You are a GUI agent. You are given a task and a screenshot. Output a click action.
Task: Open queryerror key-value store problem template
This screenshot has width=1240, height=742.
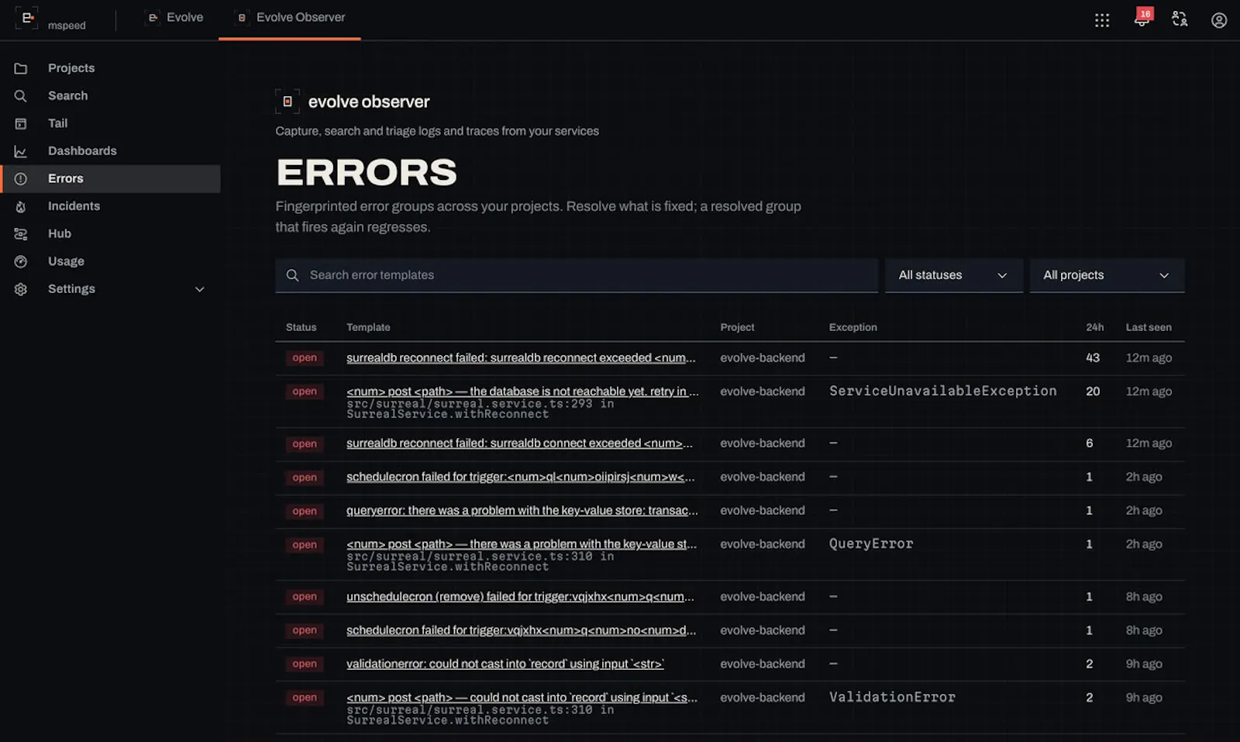pos(522,511)
